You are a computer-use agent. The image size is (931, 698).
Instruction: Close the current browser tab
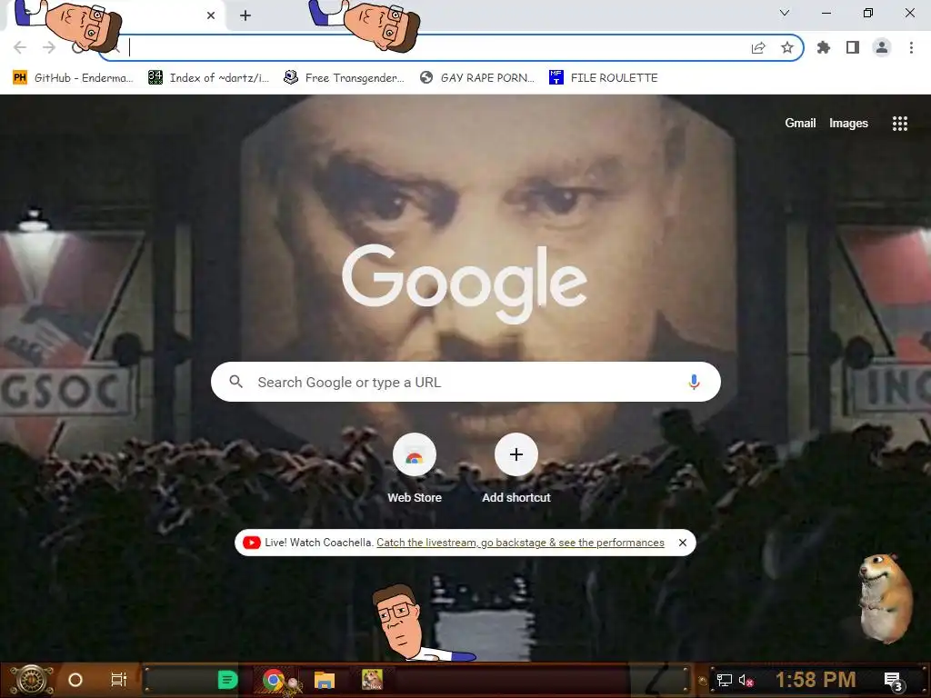pos(211,15)
